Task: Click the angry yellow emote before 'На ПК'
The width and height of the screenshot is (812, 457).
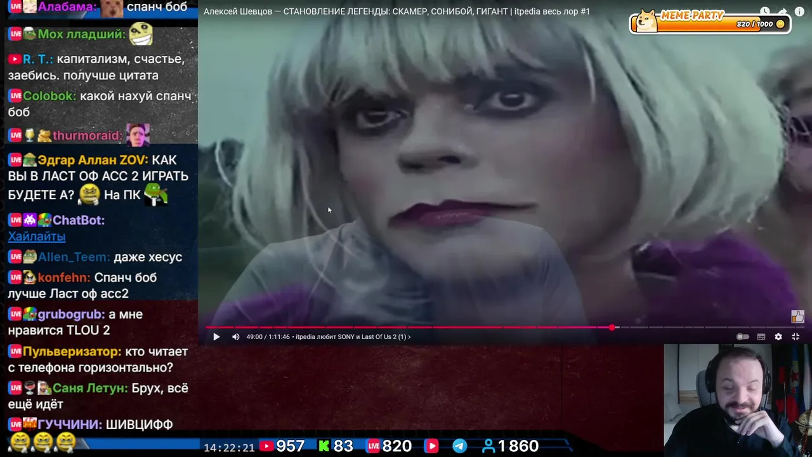Action: (x=89, y=194)
